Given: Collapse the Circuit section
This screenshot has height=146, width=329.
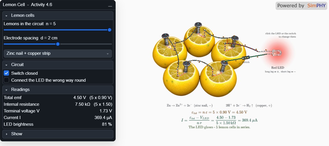Looking at the screenshot, I should coord(58,65).
